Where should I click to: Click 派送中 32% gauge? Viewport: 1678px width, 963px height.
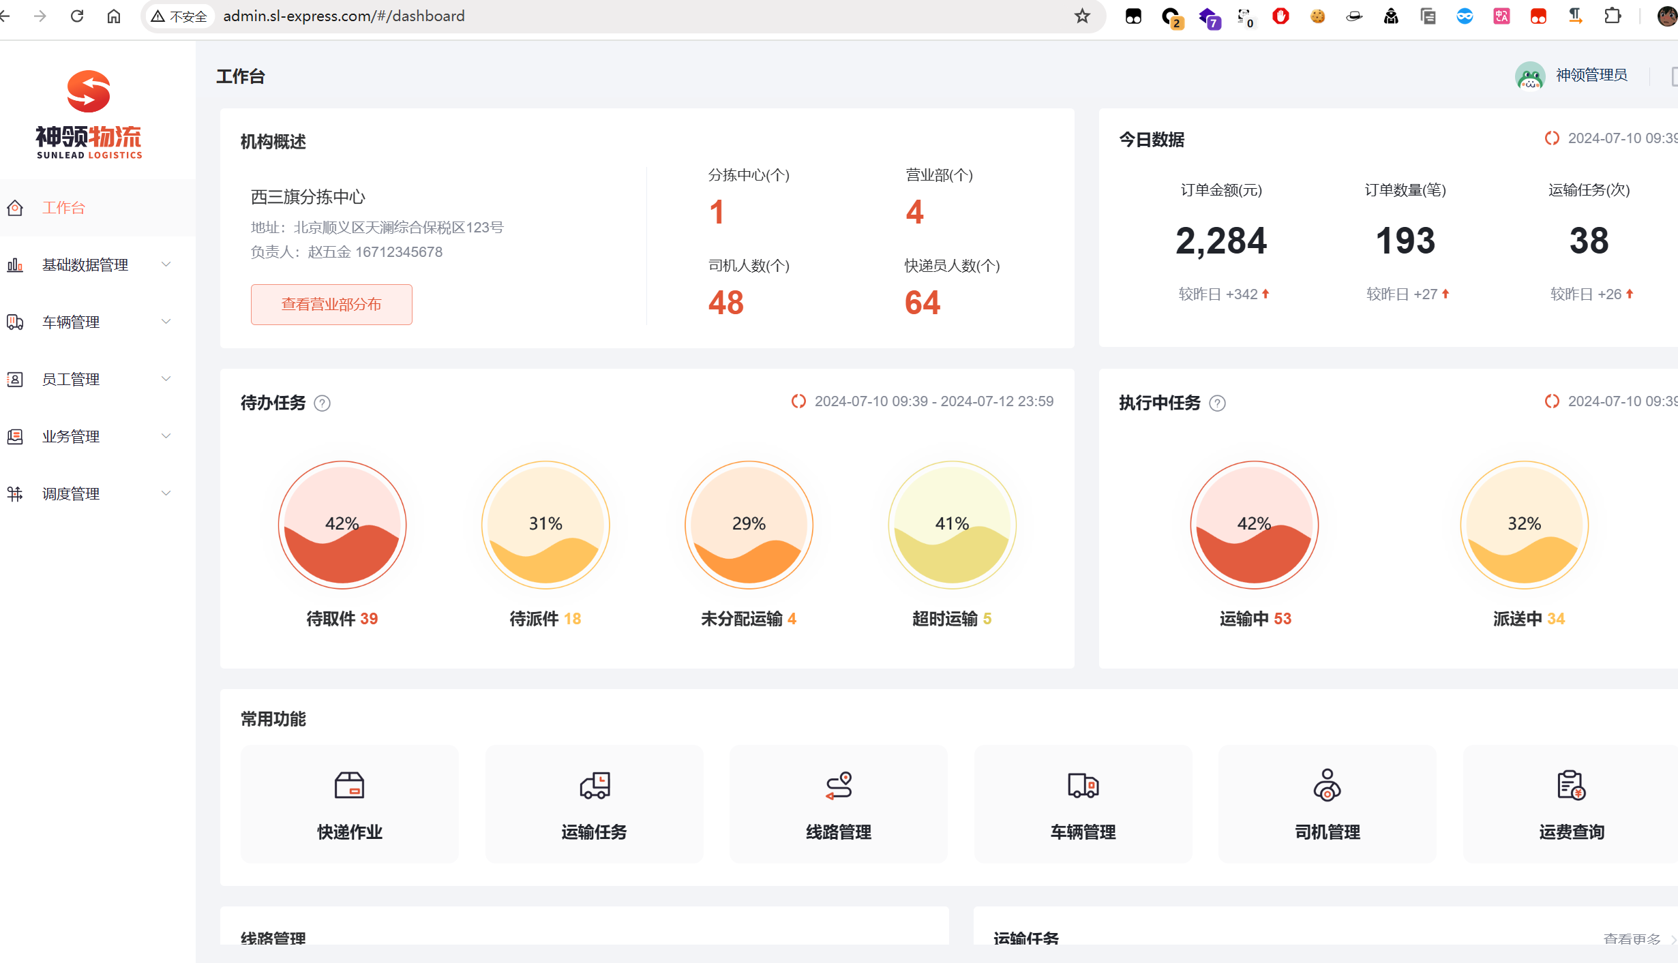click(1525, 525)
